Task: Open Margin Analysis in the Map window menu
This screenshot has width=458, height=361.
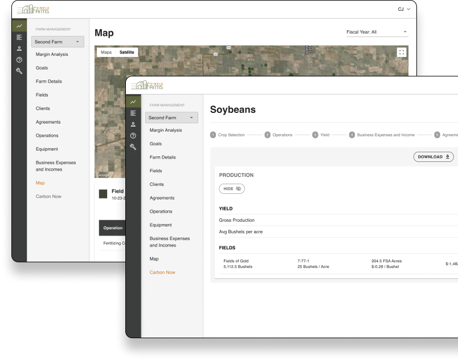Action: tap(52, 55)
